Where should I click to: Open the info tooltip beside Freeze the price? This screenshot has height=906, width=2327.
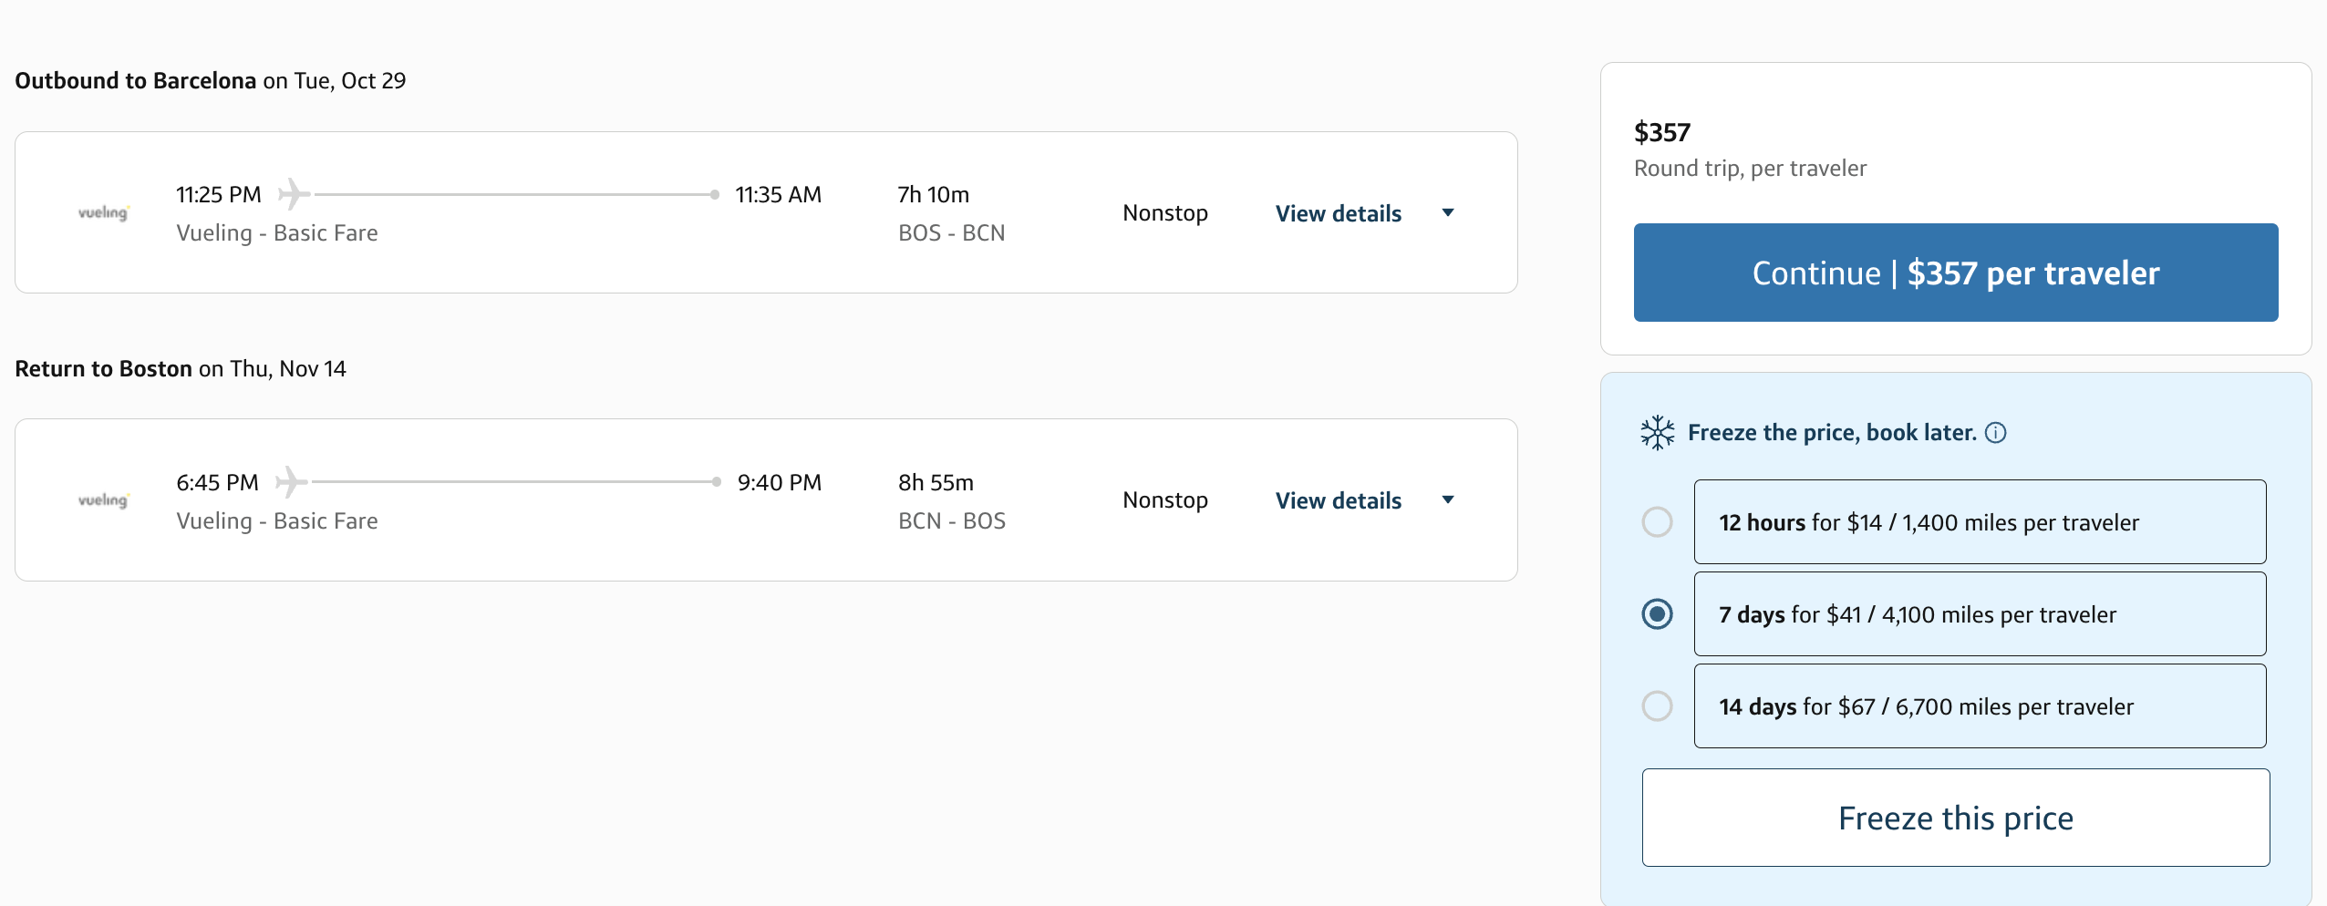click(x=1996, y=433)
